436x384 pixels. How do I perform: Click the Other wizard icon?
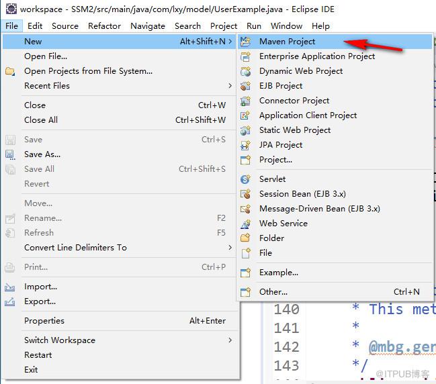tap(245, 292)
